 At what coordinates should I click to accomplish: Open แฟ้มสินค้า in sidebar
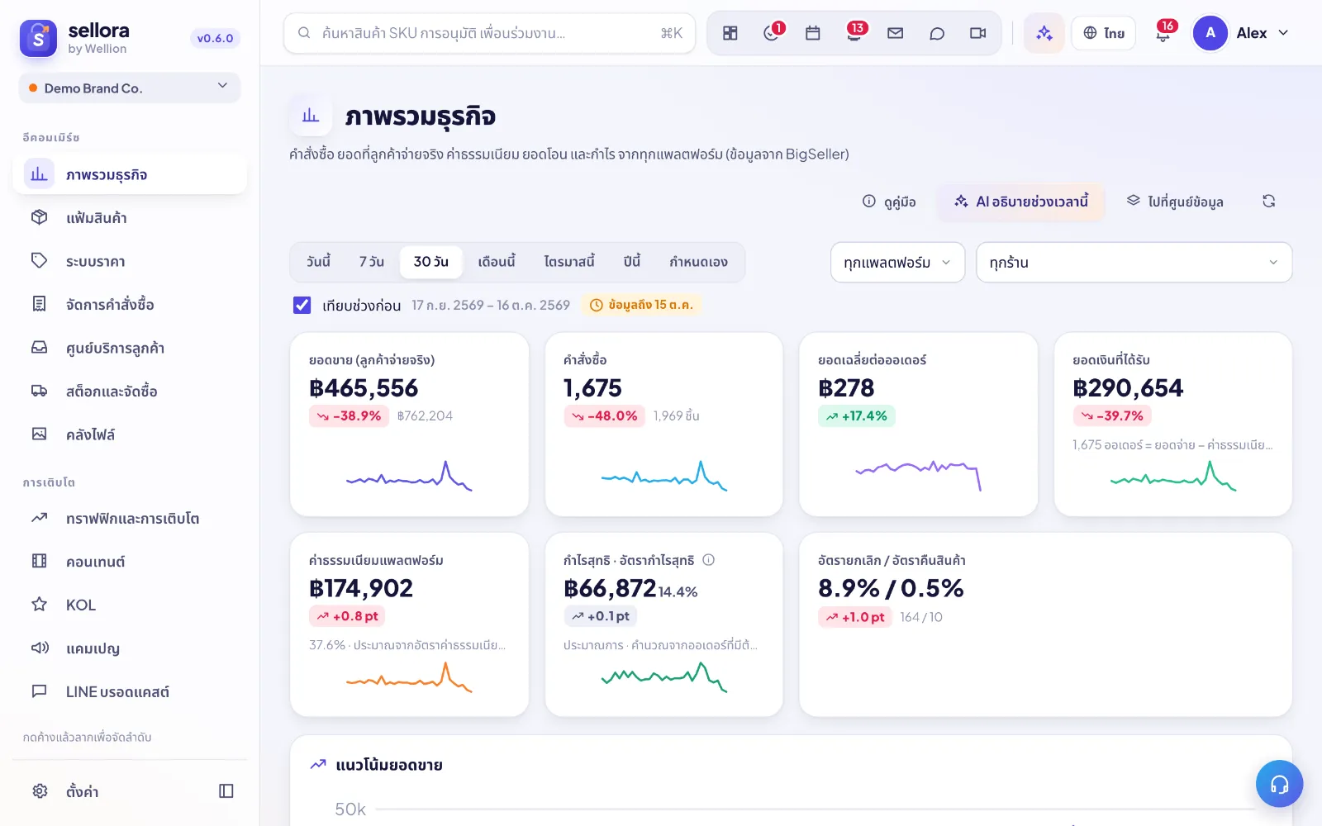[x=130, y=218]
